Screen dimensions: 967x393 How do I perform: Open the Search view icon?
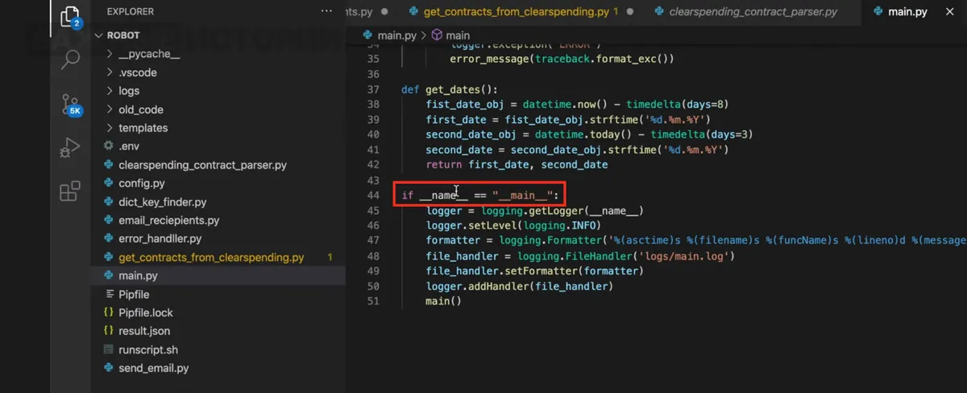pos(70,59)
